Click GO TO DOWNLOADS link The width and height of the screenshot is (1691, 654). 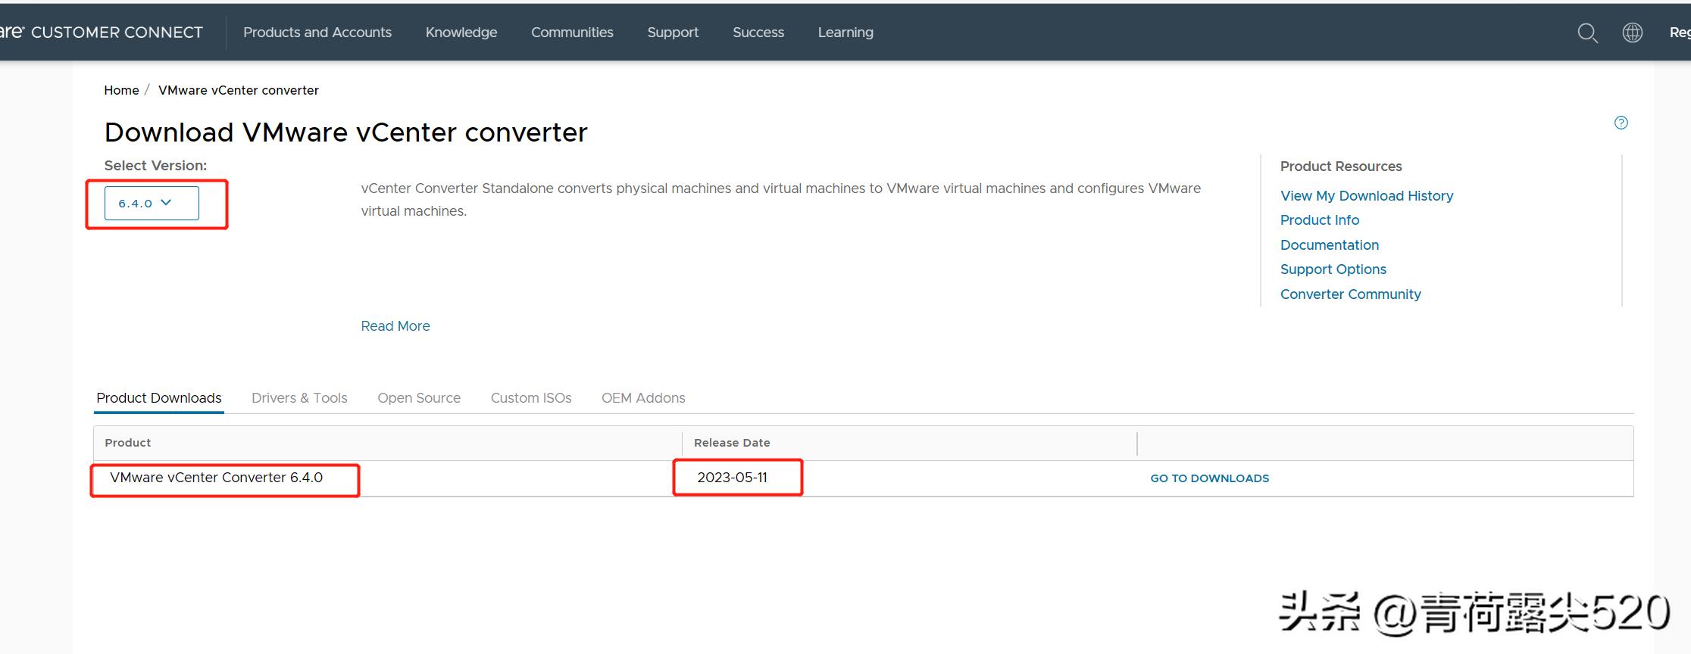(x=1210, y=478)
